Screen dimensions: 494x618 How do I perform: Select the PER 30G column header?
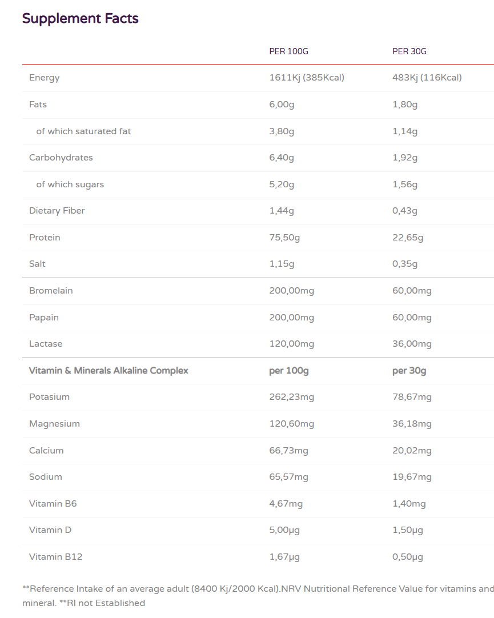[409, 51]
